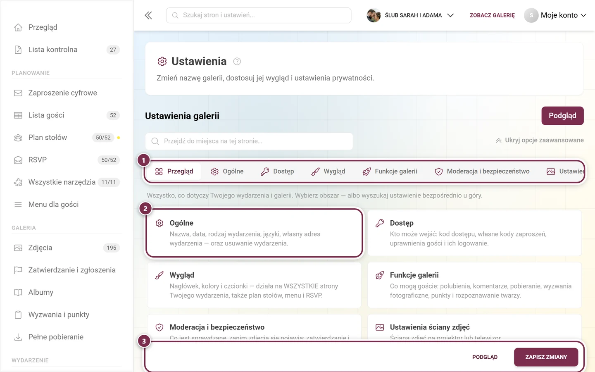Open the help question mark next to Ustawienia
The width and height of the screenshot is (595, 372).
pos(237,62)
